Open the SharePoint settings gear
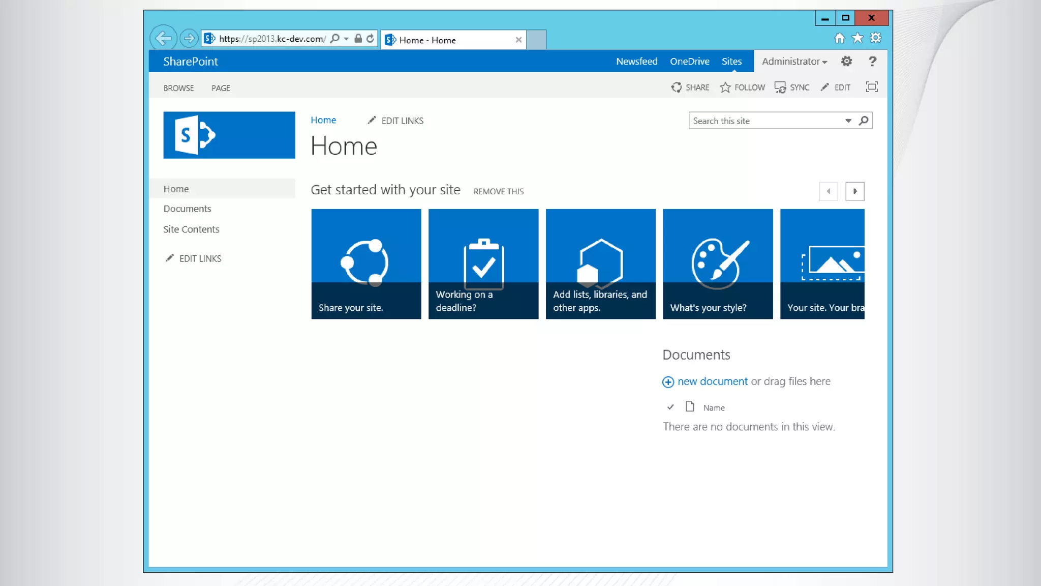The image size is (1041, 586). click(x=846, y=62)
